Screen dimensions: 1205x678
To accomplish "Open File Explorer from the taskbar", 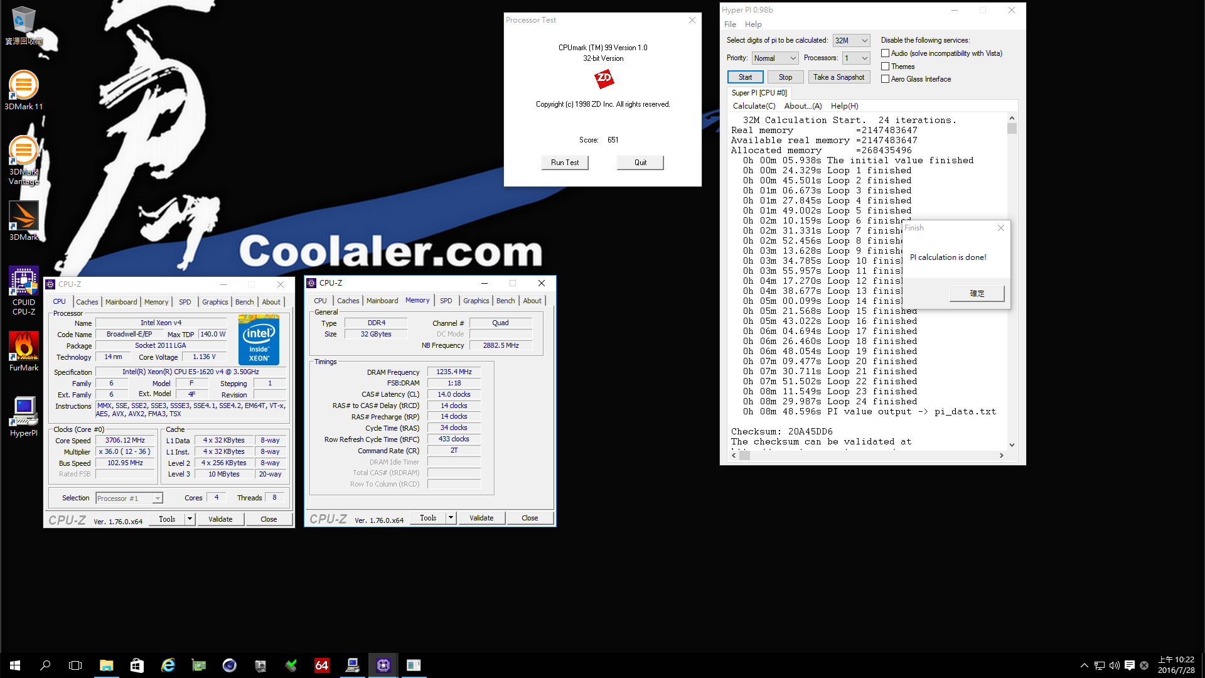I will (106, 665).
